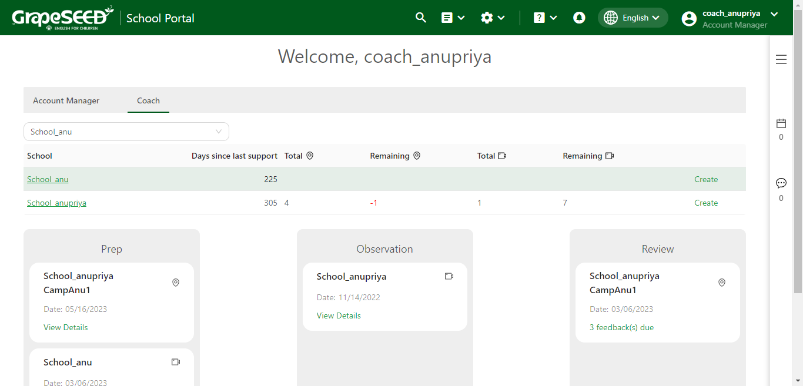Click Create in the School_anu row
803x386 pixels.
pyautogui.click(x=706, y=179)
